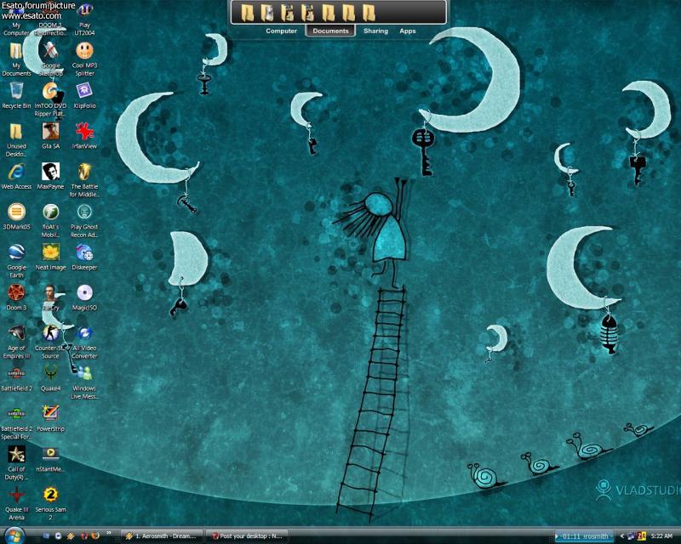Switch to Post your desktop taskbar window
This screenshot has height=544, width=681.
[247, 536]
